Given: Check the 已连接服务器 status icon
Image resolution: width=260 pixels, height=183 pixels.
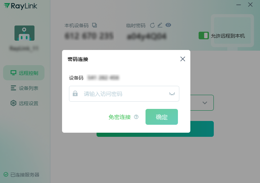Looking at the screenshot, I should (x=6, y=174).
